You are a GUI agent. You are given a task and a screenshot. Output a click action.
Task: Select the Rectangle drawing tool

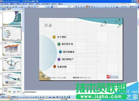26,97
